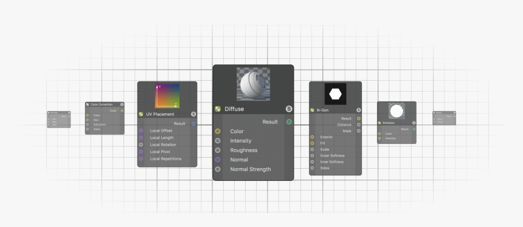Click the S badge on Diffuse node
Screen dimensions: 523x227
[x=289, y=109]
